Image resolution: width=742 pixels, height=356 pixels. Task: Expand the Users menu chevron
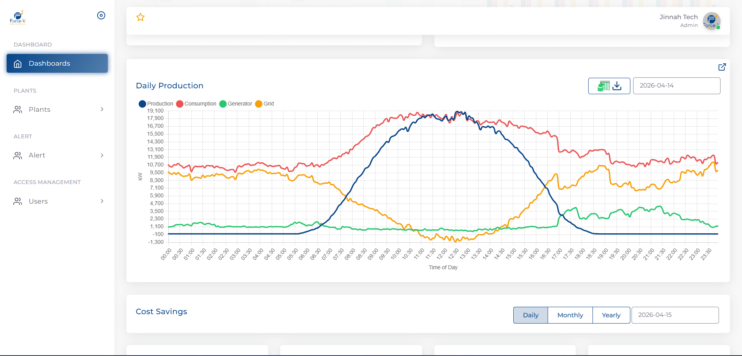(102, 201)
